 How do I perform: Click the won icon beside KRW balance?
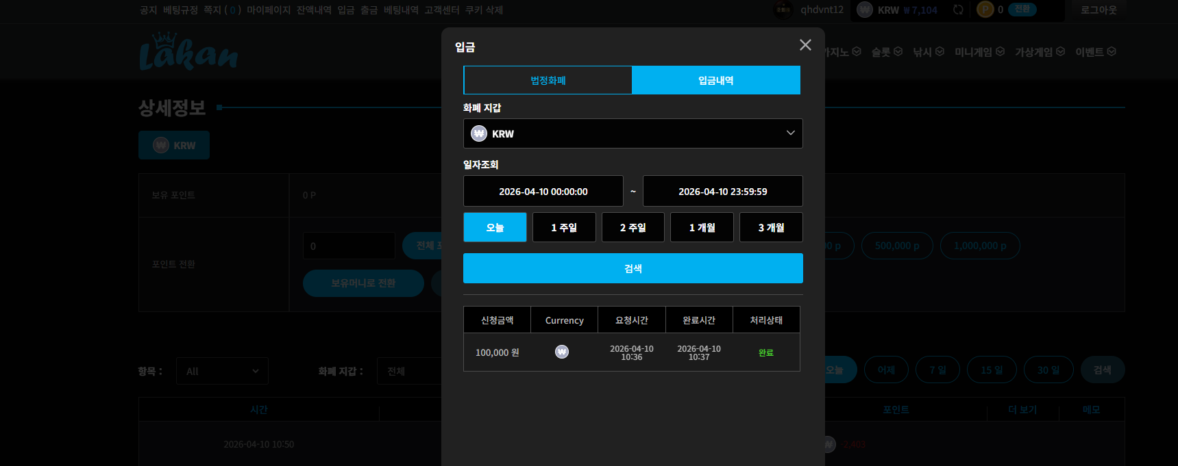click(x=865, y=10)
